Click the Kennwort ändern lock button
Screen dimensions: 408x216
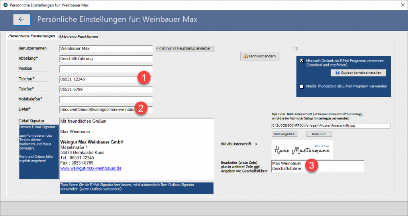[x=259, y=56]
